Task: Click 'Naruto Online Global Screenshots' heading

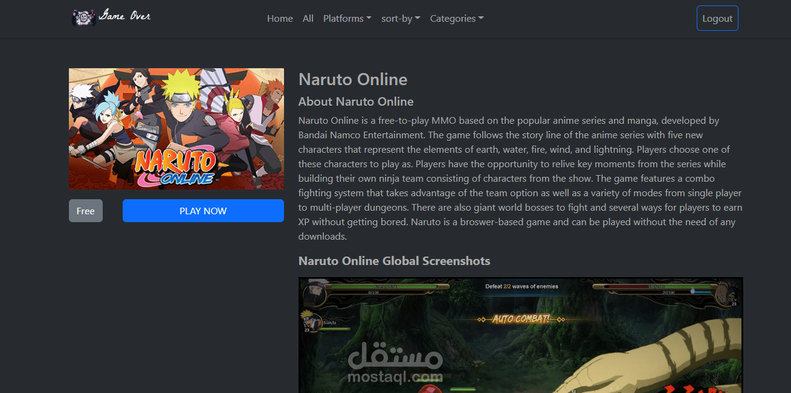Action: [394, 261]
